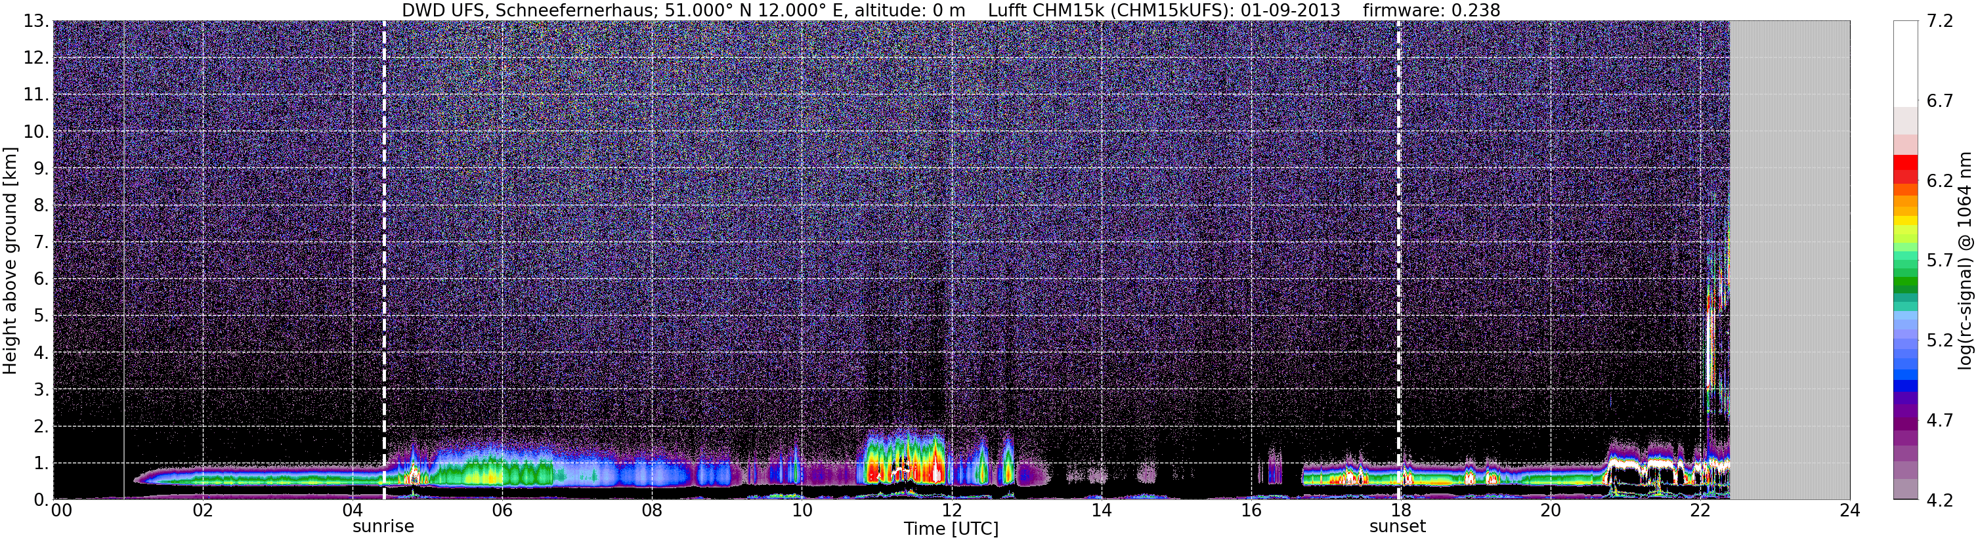The image size is (1978, 542).
Task: Click the height-axis tick label '7.'
Action: pos(41,243)
